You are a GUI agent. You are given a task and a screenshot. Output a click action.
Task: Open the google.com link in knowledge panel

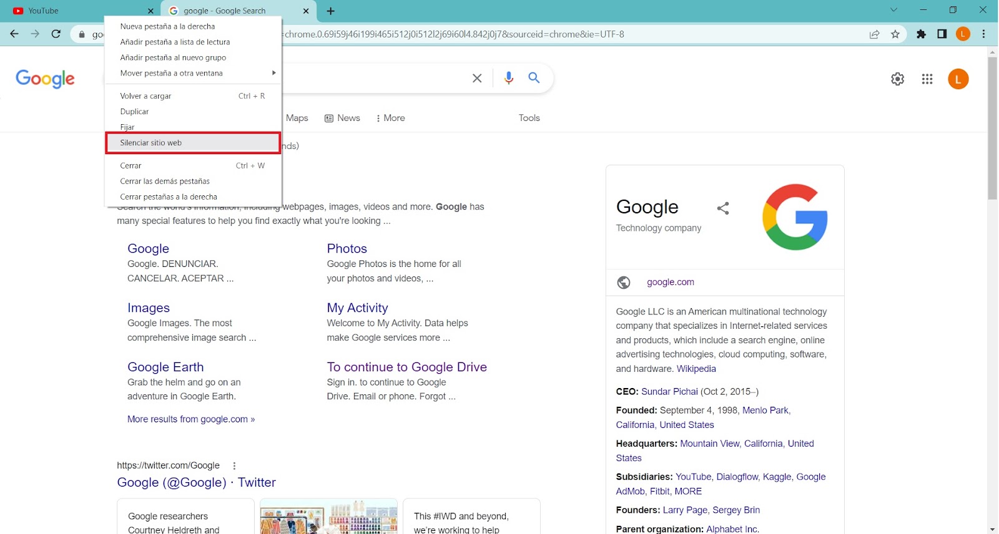tap(671, 283)
